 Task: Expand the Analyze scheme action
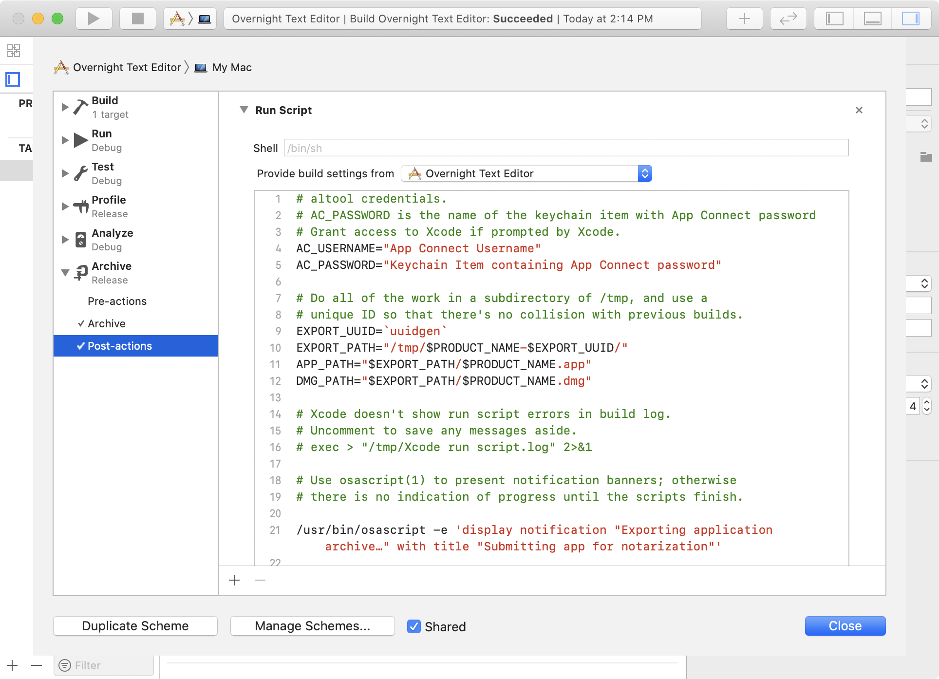click(x=65, y=240)
